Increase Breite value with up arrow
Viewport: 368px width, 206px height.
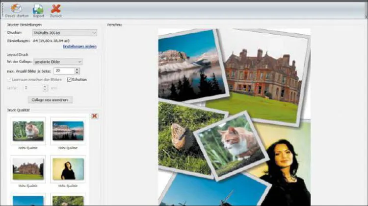pyautogui.click(x=45, y=87)
